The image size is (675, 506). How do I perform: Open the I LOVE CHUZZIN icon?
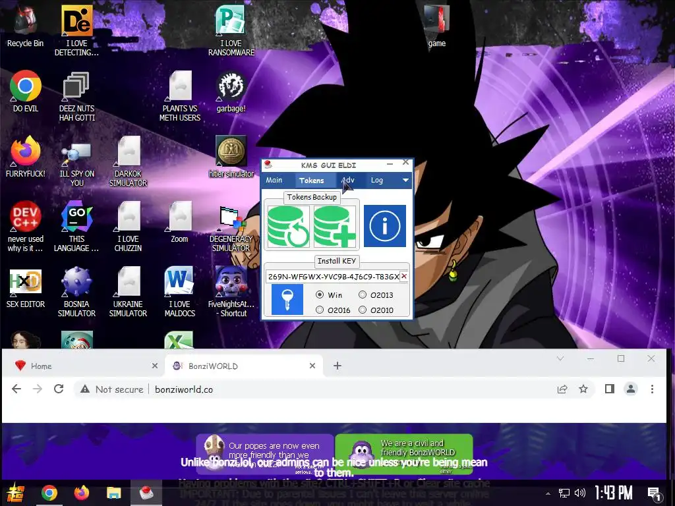tap(129, 226)
